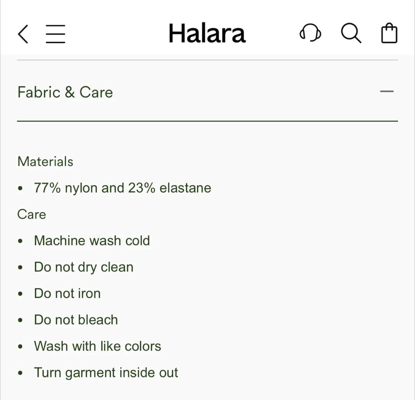Screen dimensions: 415x400
Task: Select the Care heading
Action: coord(32,214)
